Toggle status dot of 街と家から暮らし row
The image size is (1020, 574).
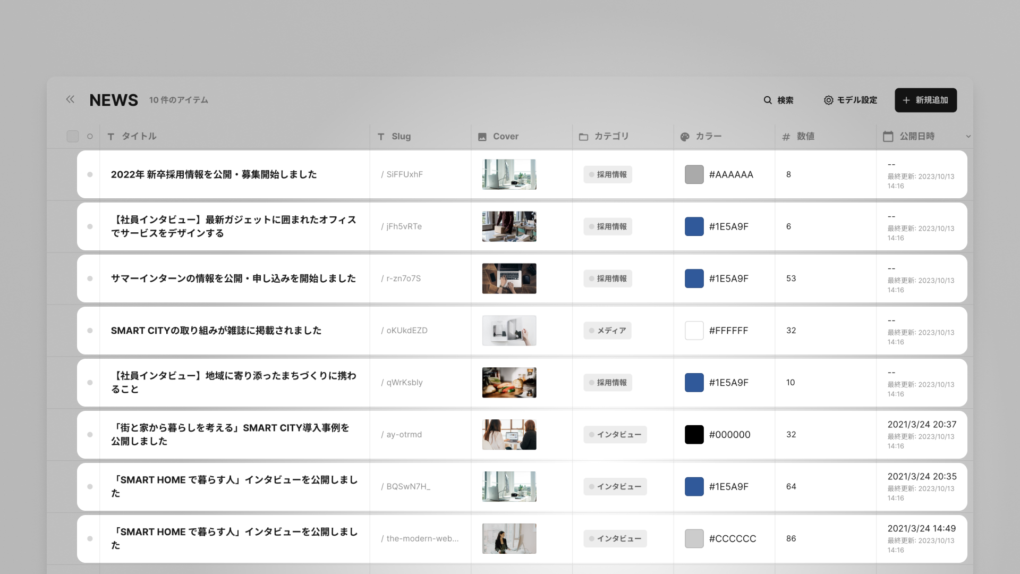point(90,435)
